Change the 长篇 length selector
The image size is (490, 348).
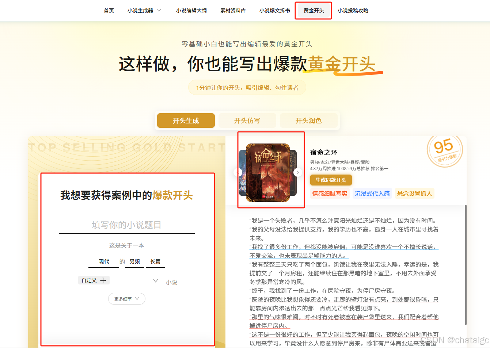tap(155, 261)
